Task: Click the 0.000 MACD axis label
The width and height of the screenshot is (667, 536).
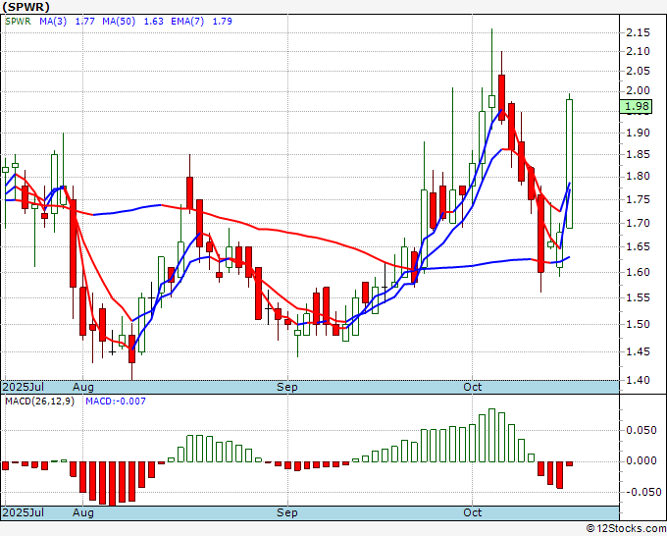Action: [x=641, y=461]
